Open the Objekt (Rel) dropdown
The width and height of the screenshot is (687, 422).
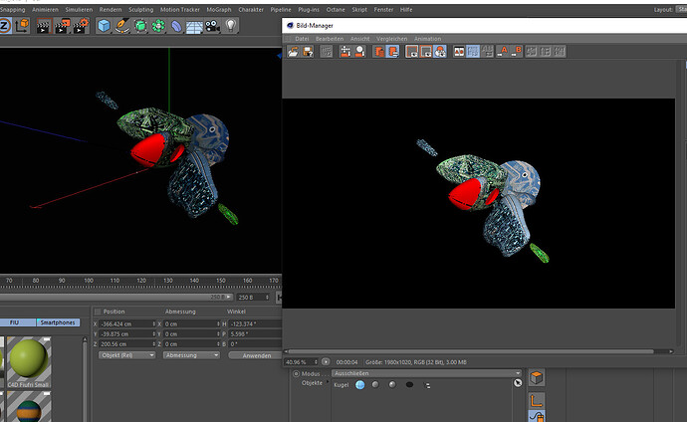coord(126,355)
